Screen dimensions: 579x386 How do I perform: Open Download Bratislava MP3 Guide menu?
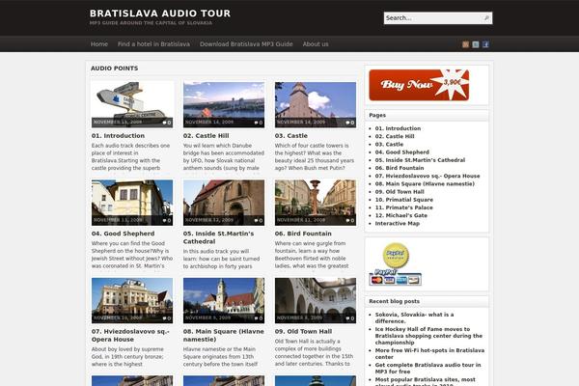pyautogui.click(x=246, y=44)
